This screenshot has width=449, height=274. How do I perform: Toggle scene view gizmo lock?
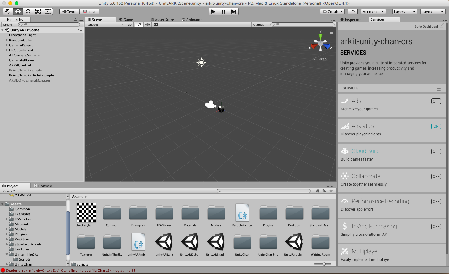(331, 32)
